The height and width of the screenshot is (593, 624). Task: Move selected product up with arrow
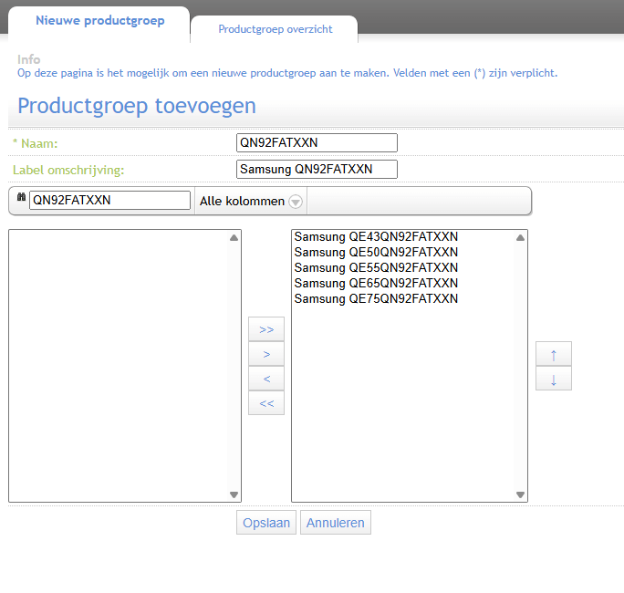pyautogui.click(x=554, y=354)
